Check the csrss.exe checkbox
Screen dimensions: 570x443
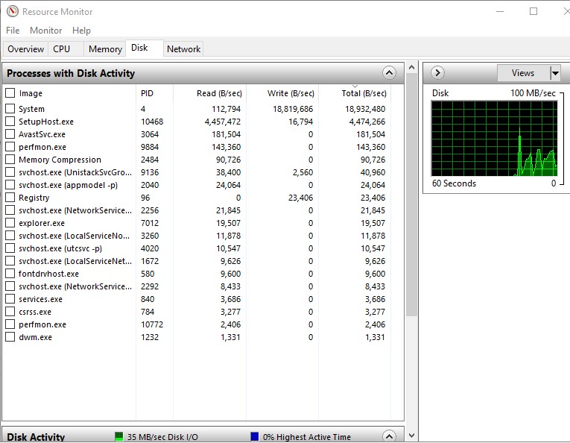10,311
